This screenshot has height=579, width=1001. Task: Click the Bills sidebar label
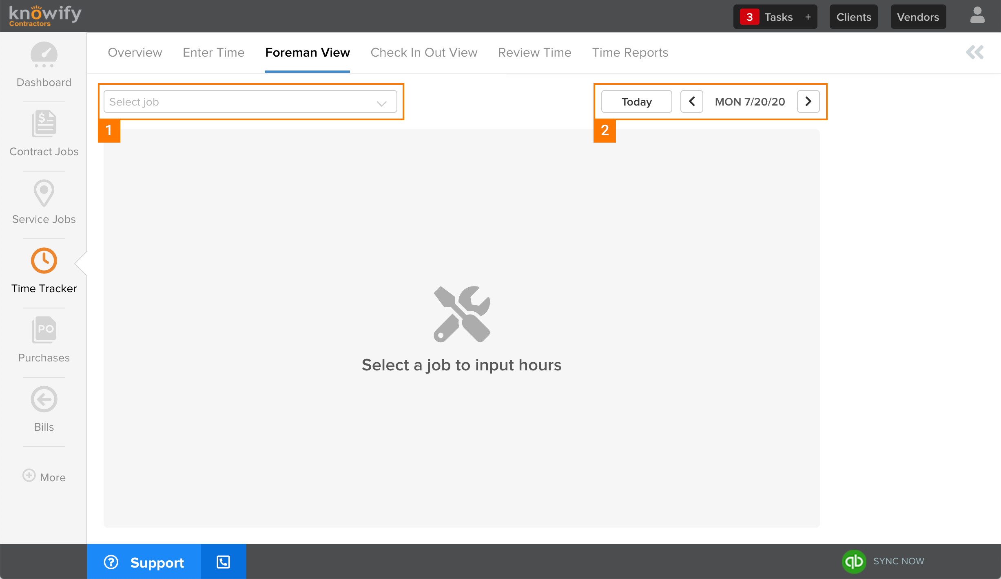(44, 427)
